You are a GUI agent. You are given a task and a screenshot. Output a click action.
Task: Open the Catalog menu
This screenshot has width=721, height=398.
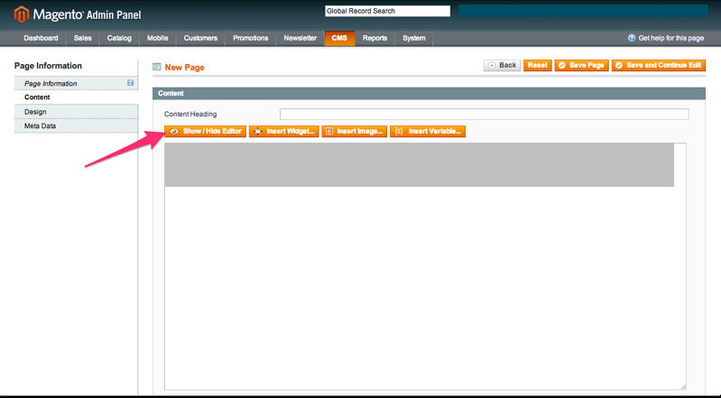119,38
